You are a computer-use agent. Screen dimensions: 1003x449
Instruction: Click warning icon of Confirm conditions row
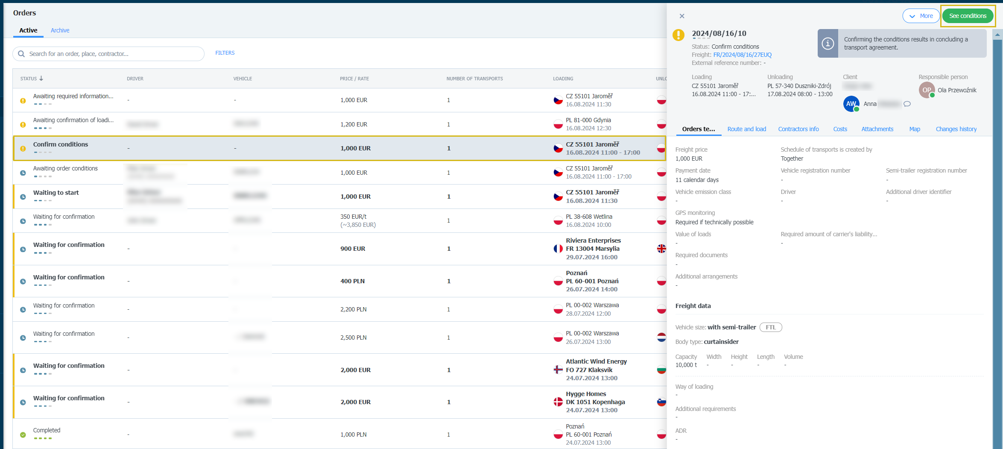click(23, 149)
